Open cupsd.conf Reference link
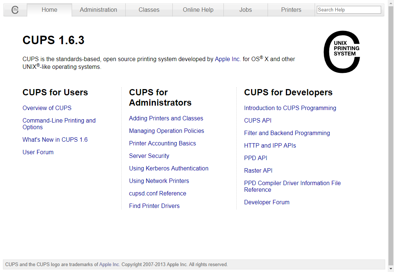This screenshot has height=272, width=394. click(158, 194)
